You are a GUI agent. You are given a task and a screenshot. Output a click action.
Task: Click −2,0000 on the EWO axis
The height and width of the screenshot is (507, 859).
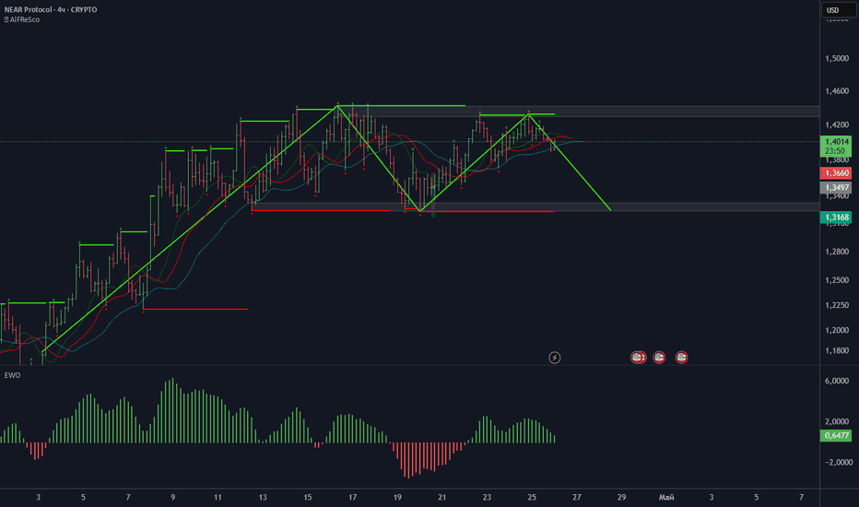[x=839, y=463]
